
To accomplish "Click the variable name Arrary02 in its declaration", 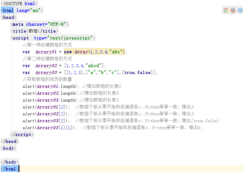I will [x=46, y=66].
